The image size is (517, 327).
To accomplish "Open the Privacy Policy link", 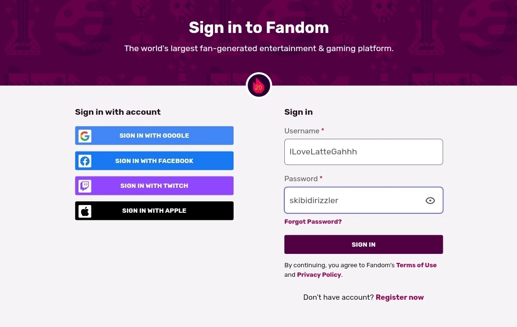I will coord(319,274).
